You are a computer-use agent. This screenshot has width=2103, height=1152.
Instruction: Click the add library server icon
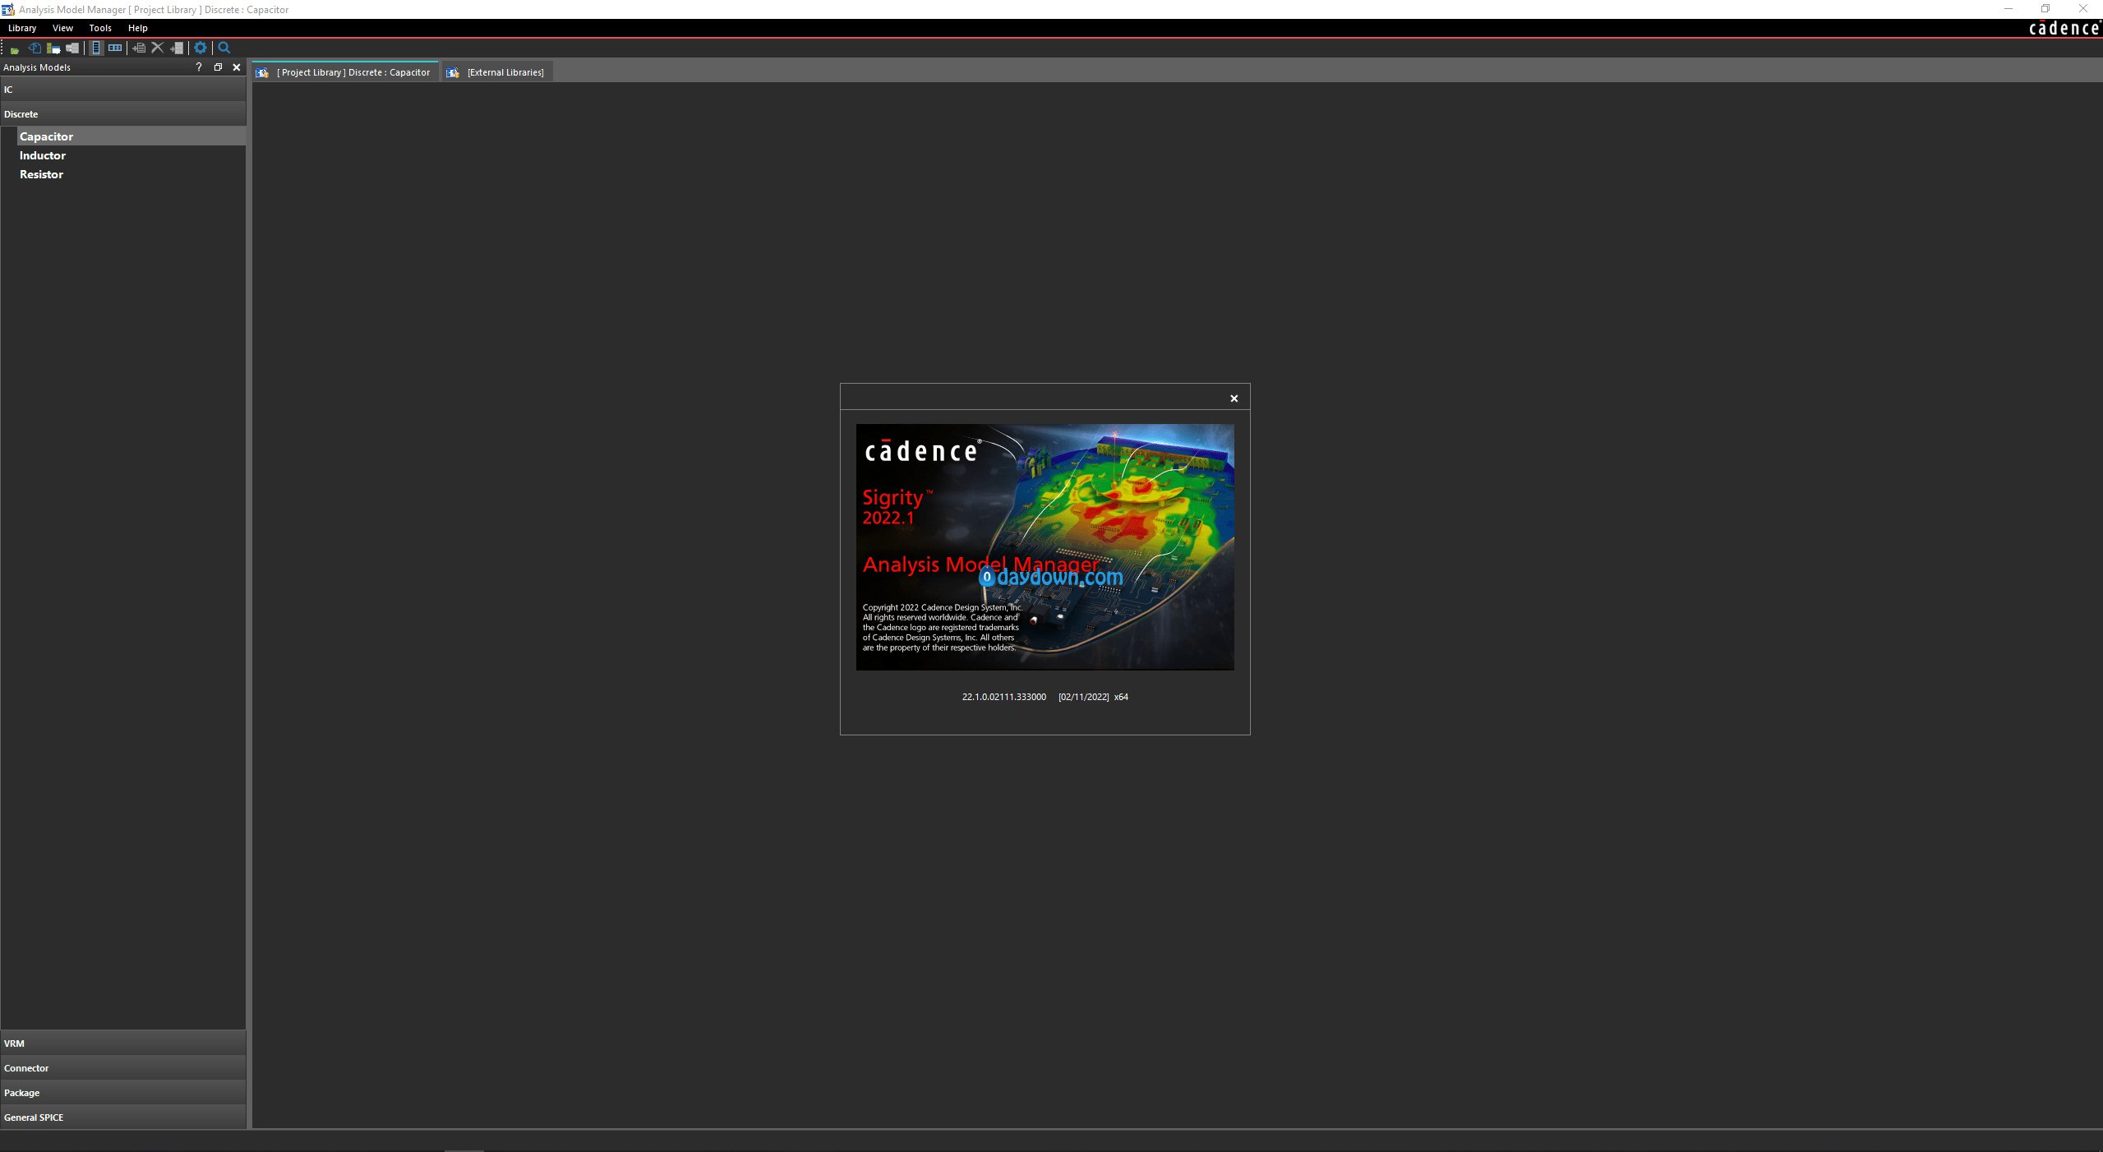coord(177,48)
